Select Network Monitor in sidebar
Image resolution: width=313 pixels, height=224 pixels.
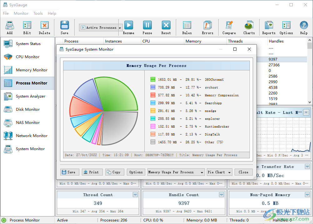point(27,135)
